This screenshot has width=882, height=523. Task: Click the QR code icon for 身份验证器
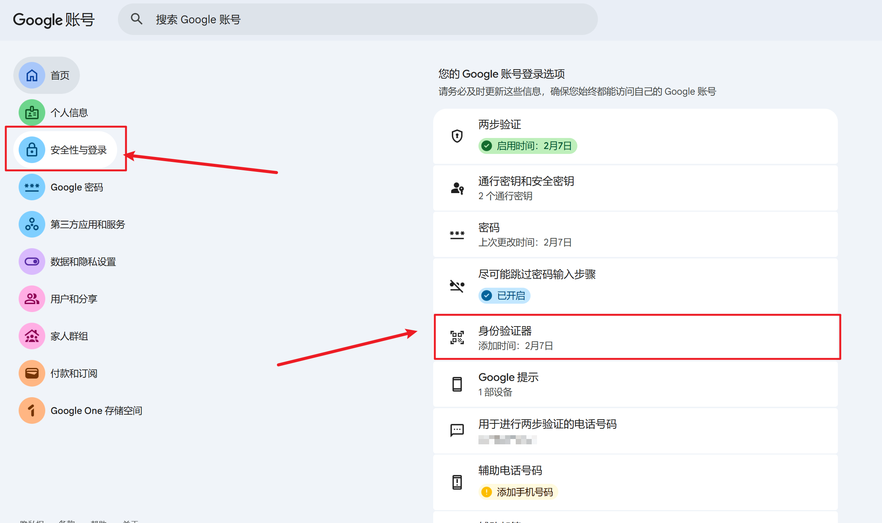pyautogui.click(x=457, y=337)
